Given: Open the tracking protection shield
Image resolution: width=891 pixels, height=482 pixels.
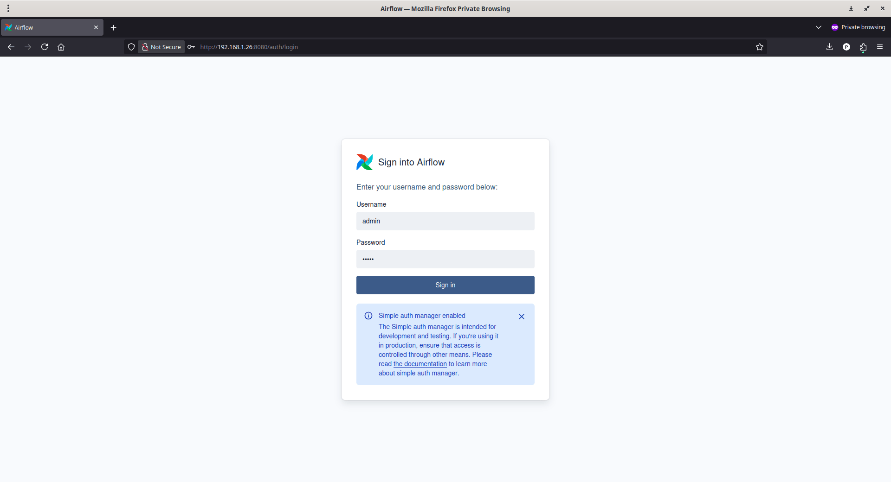Looking at the screenshot, I should [x=131, y=47].
